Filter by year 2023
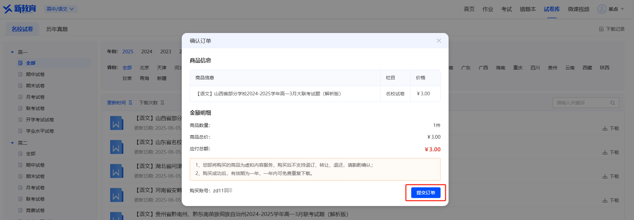634x220 pixels. 166,51
